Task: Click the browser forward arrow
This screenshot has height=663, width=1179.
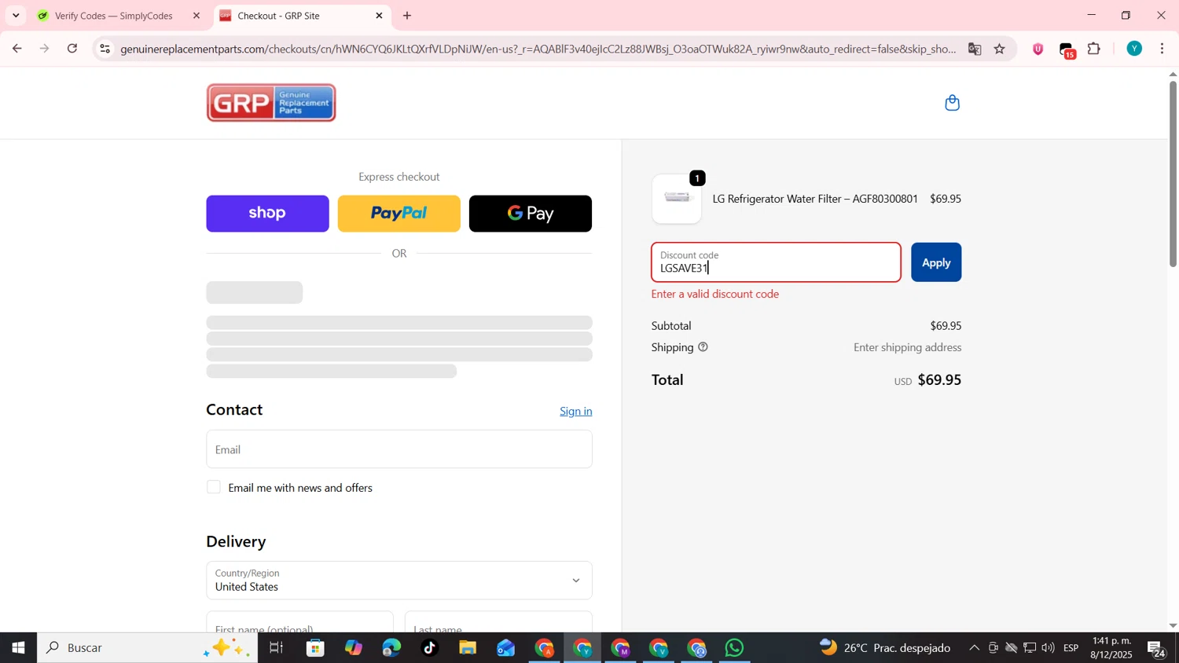Action: tap(45, 49)
